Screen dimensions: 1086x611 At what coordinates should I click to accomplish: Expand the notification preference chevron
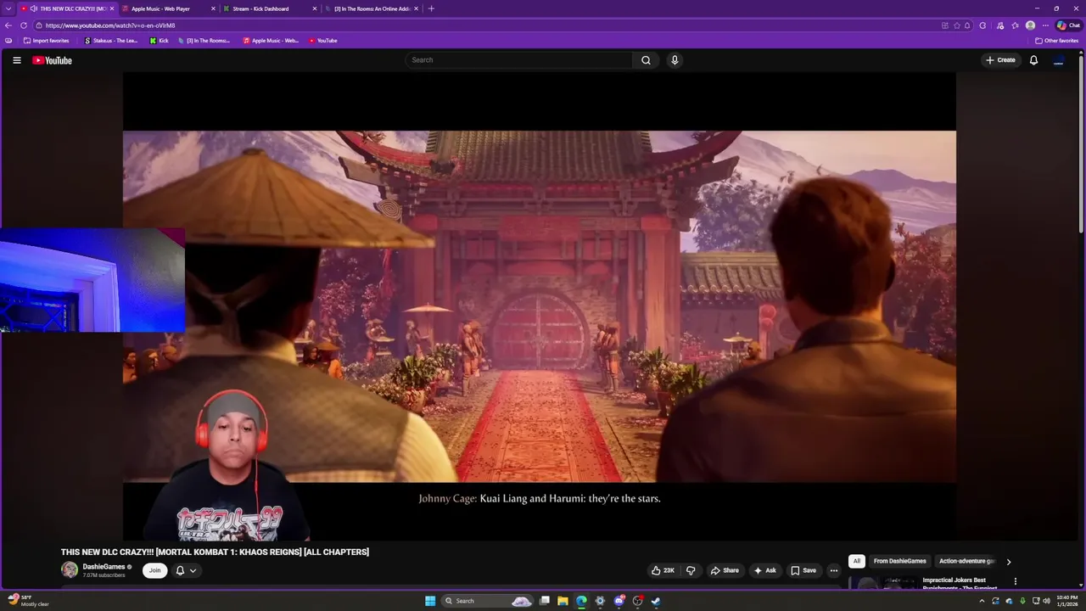coord(193,570)
